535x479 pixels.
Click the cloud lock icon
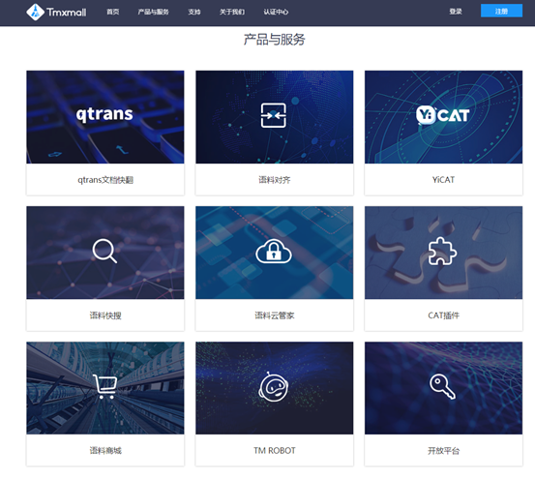point(274,251)
